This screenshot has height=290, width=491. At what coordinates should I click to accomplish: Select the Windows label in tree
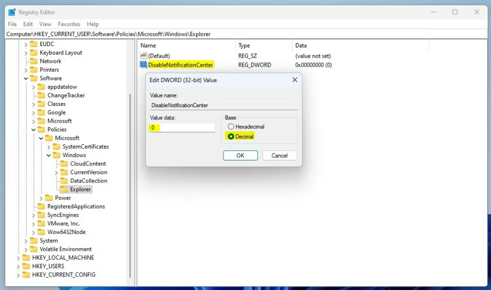point(74,155)
